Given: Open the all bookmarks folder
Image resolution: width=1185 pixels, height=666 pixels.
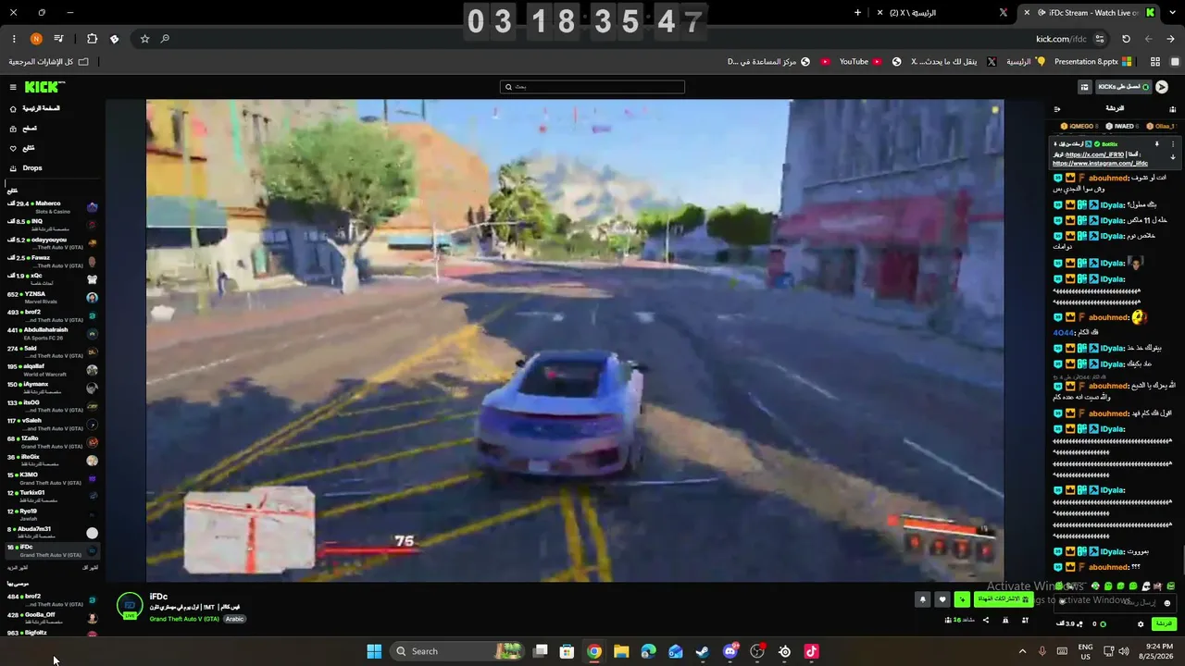Looking at the screenshot, I should 48,62.
